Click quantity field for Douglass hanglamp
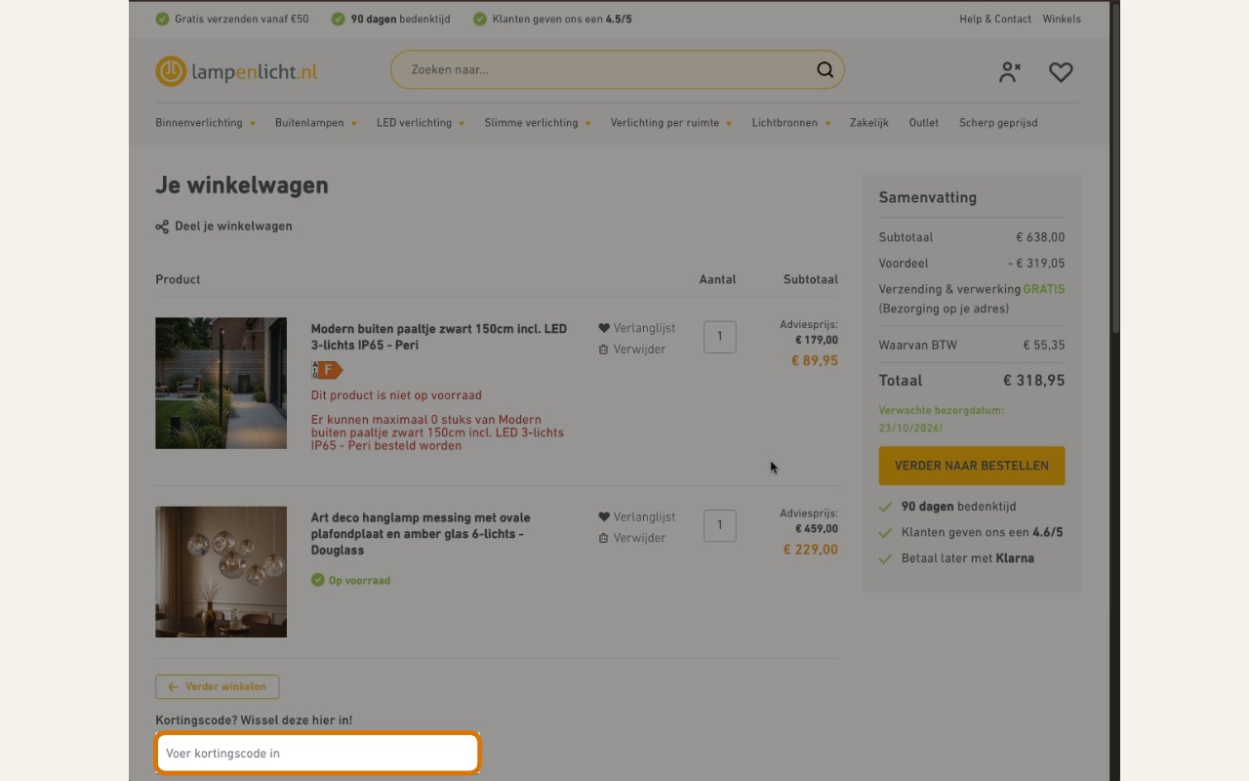1249x781 pixels. (x=720, y=525)
